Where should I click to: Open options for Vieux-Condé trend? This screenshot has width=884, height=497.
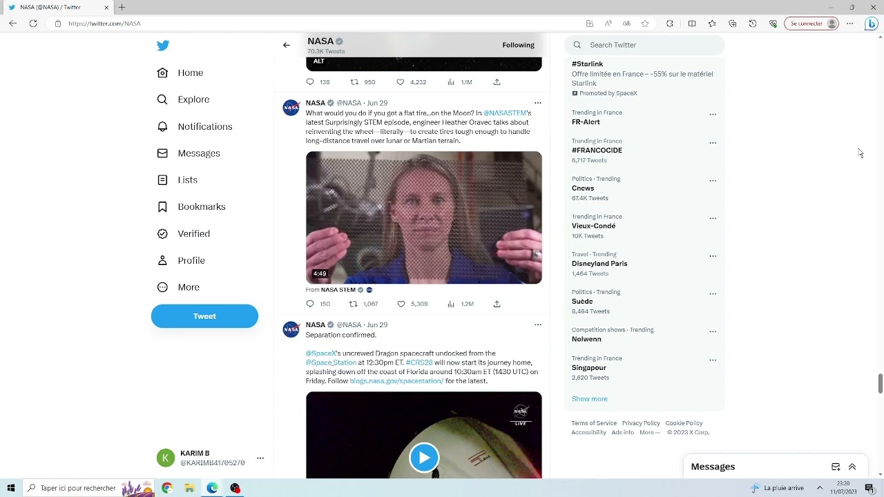click(713, 218)
